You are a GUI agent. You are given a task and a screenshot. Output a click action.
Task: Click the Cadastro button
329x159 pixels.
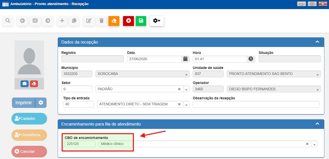tap(29, 119)
